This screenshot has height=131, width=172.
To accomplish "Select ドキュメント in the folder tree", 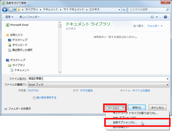I will 20,70.
